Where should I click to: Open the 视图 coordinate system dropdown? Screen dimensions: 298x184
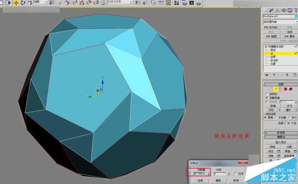tap(41, 2)
